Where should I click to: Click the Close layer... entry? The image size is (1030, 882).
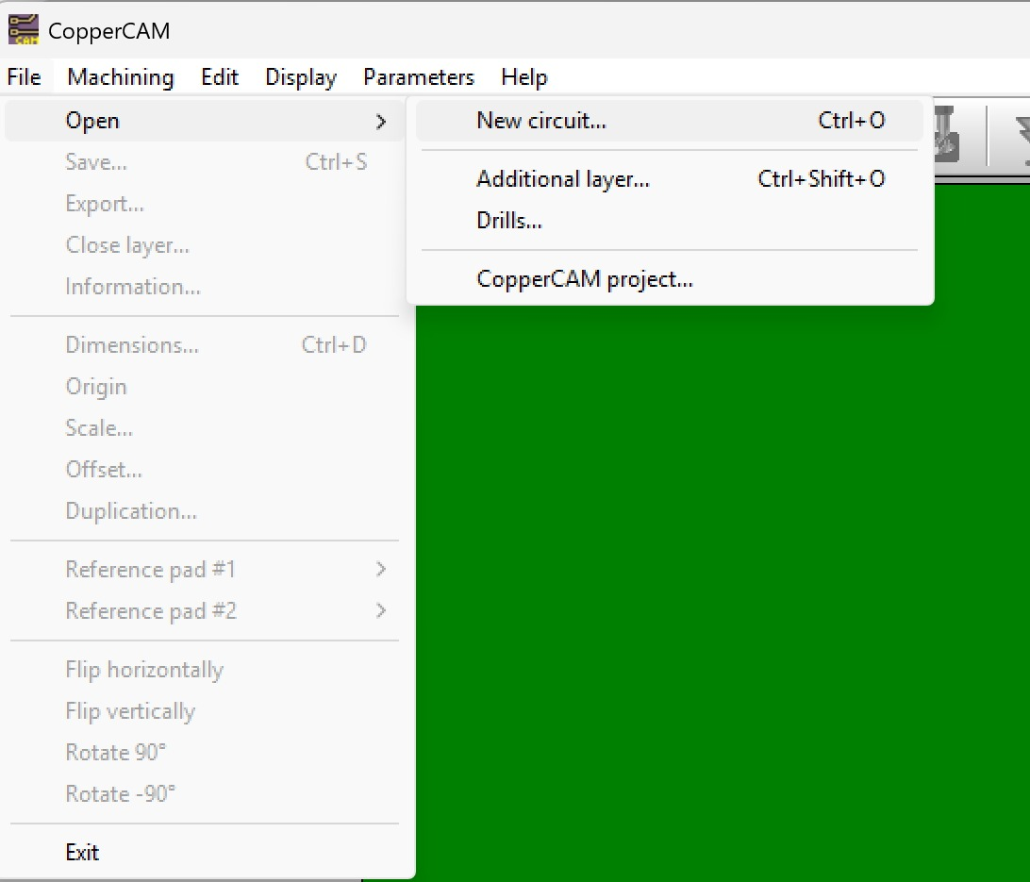pos(205,245)
